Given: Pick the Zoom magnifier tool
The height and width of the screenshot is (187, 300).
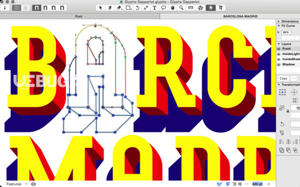Looking at the screenshot, I should point(181,8).
